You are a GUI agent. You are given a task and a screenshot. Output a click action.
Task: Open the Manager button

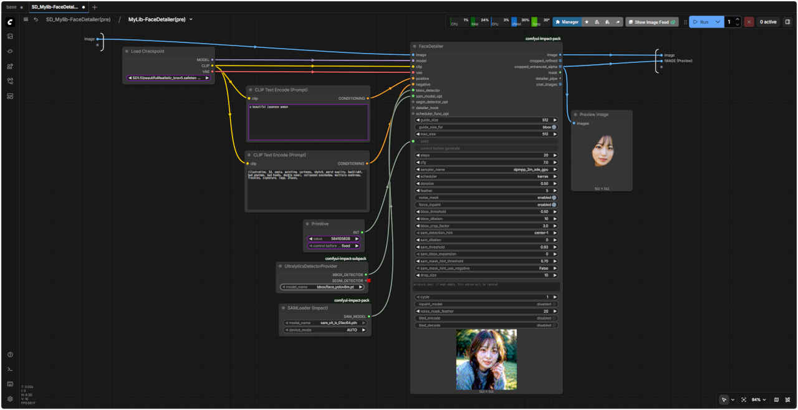(567, 22)
